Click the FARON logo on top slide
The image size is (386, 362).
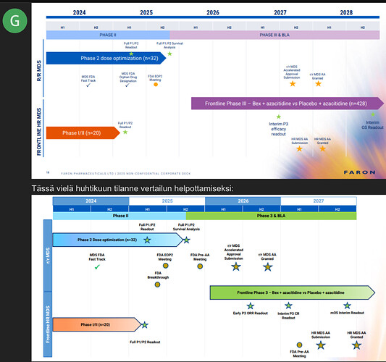pos(359,172)
